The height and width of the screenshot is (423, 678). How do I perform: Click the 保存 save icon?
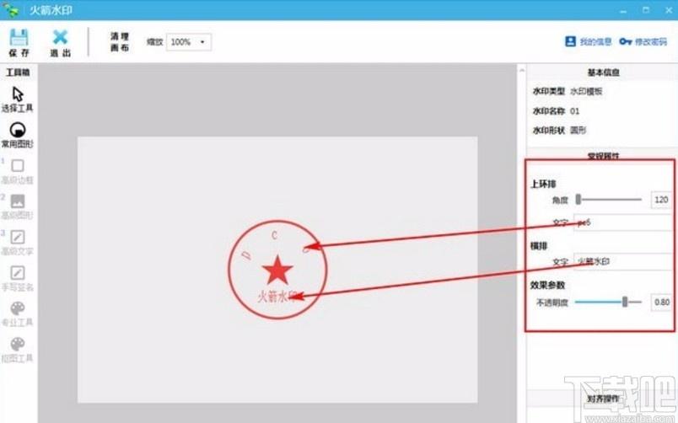click(19, 38)
